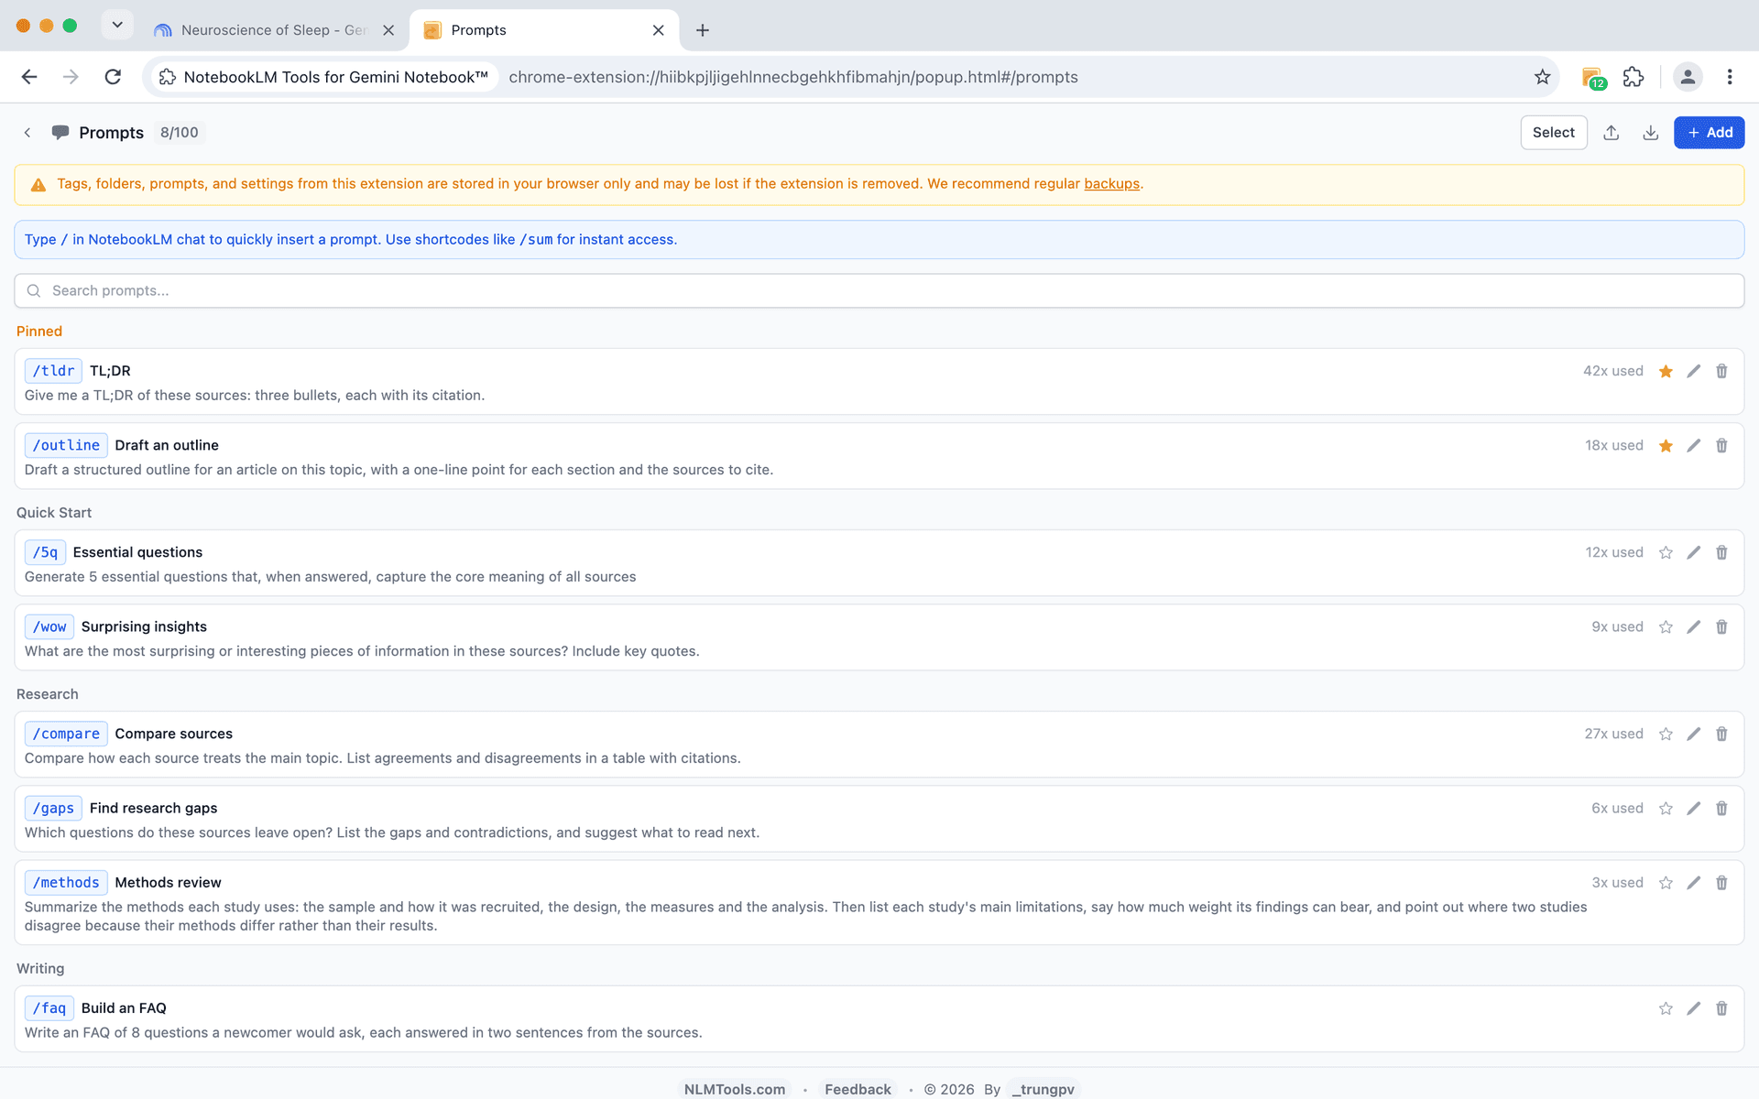Image resolution: width=1759 pixels, height=1099 pixels.
Task: Edit the /methods prompt
Action: 1694,883
